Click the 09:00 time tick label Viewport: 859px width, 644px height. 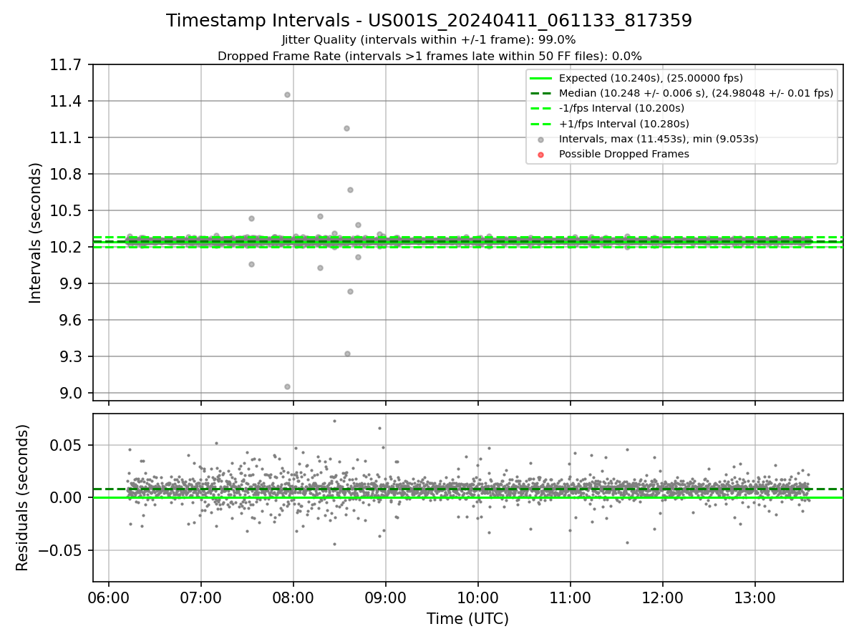pyautogui.click(x=386, y=598)
